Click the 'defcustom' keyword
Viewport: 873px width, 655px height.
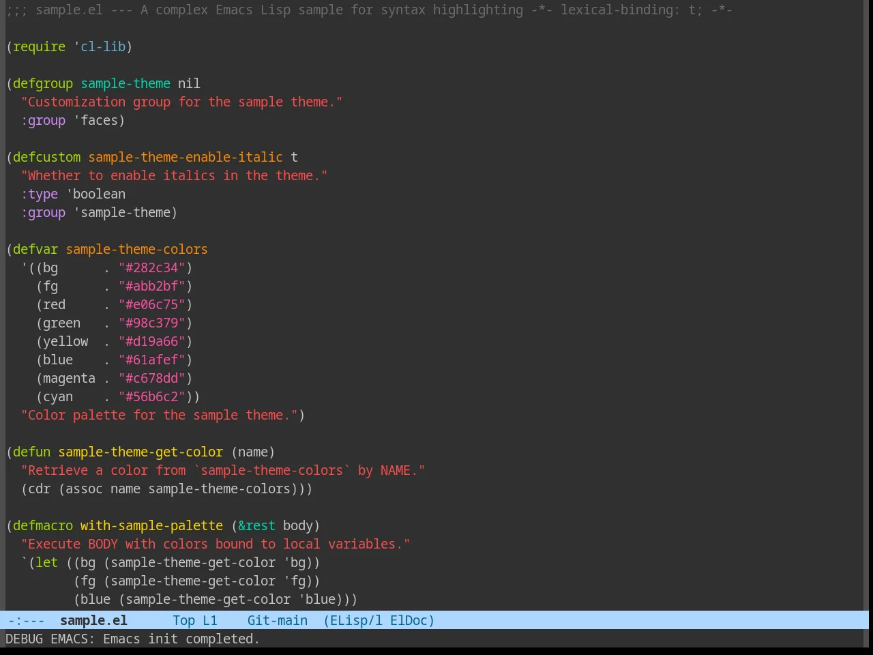(x=46, y=157)
